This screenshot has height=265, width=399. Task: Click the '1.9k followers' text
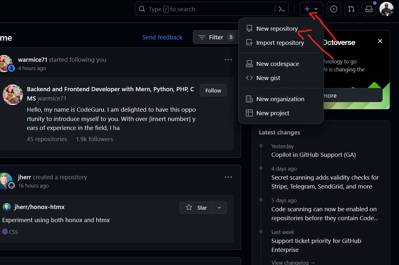pos(94,139)
